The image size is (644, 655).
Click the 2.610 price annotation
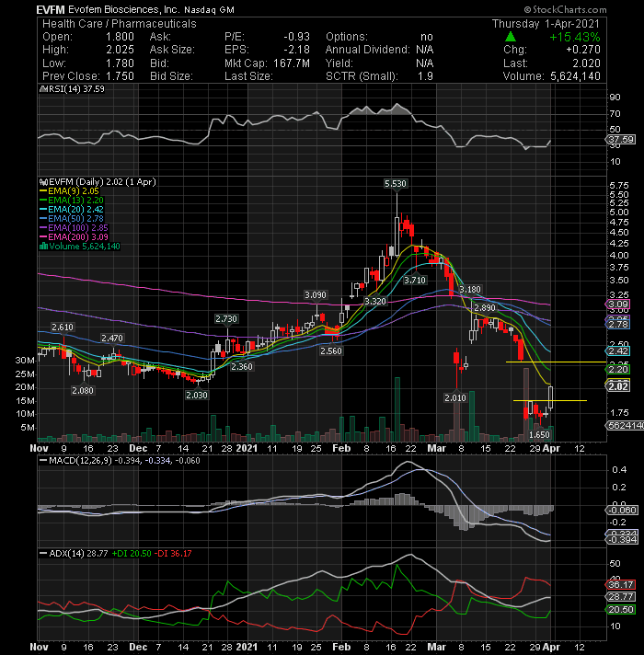click(x=63, y=327)
